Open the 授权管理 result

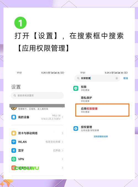click(x=100, y=128)
